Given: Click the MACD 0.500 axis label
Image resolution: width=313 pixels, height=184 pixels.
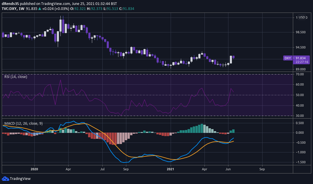Looking at the screenshot, I should coord(300,123).
